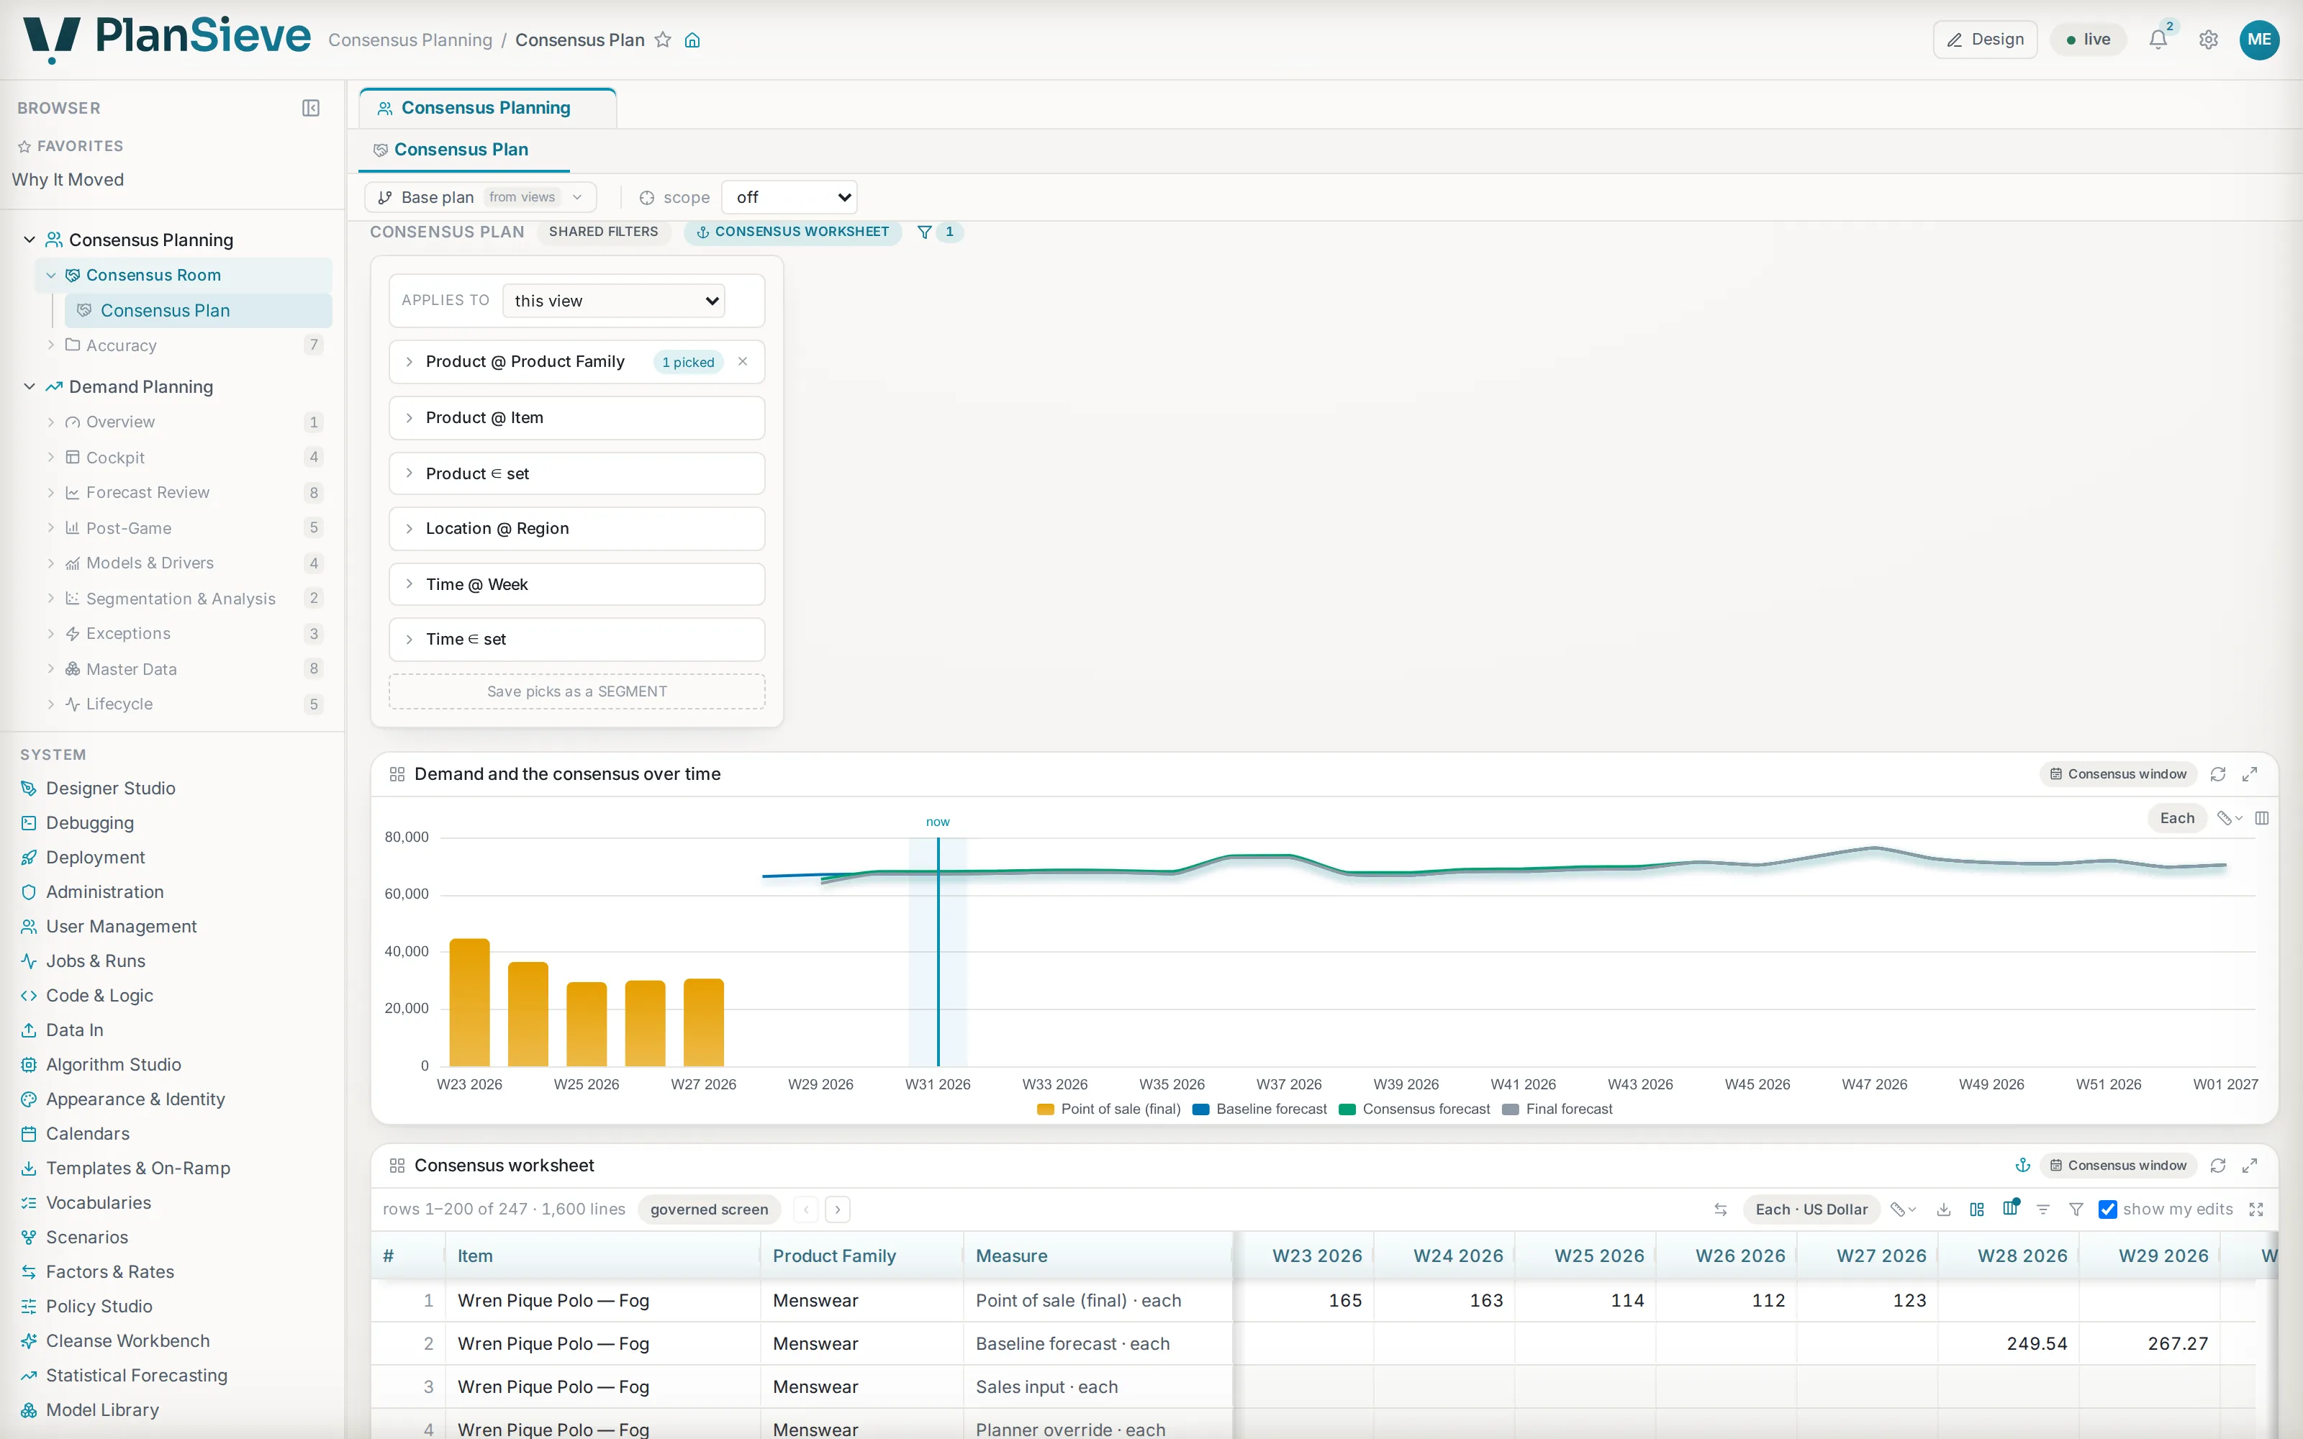
Task: Expand the Time @ Week filter
Action: (576, 585)
